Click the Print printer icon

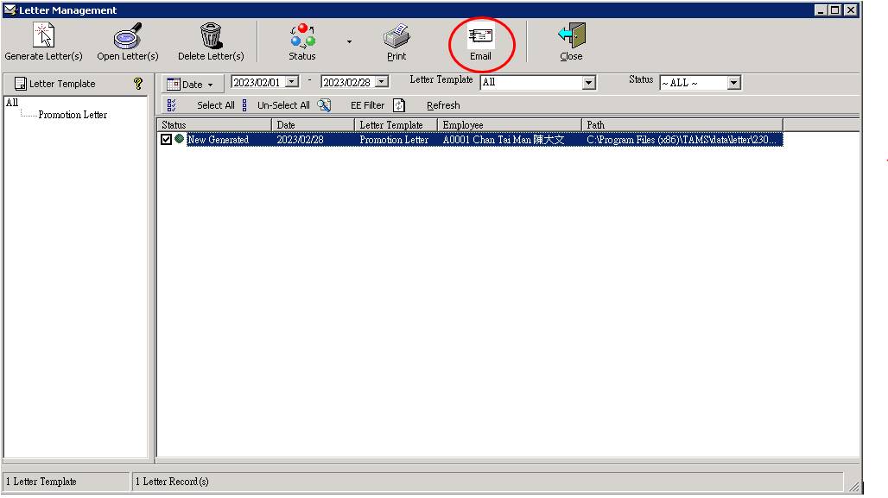pos(396,36)
